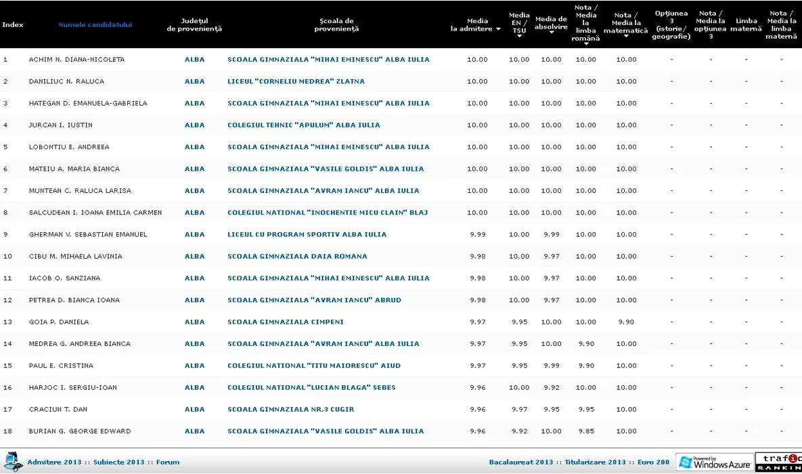Image resolution: width=802 pixels, height=474 pixels.
Task: Open the Trafic Ranking badge
Action: pos(778,462)
